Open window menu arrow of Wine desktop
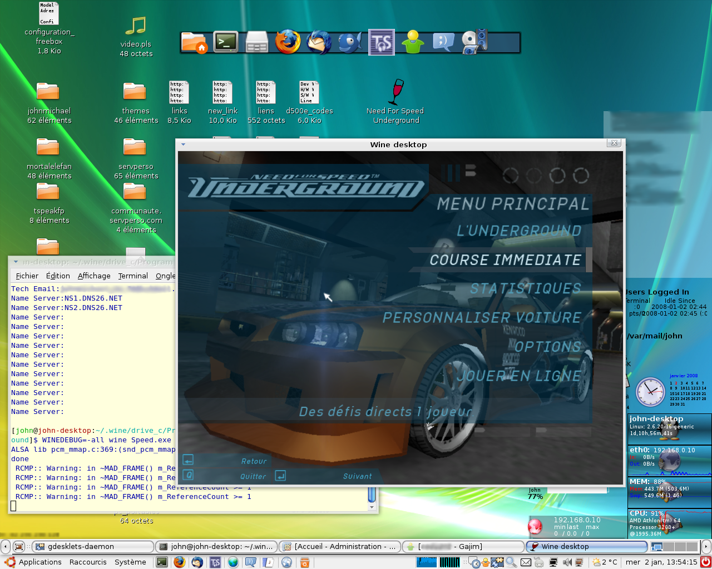This screenshot has width=712, height=569. (x=183, y=144)
